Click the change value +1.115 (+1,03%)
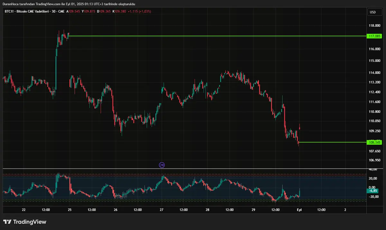 (139, 11)
